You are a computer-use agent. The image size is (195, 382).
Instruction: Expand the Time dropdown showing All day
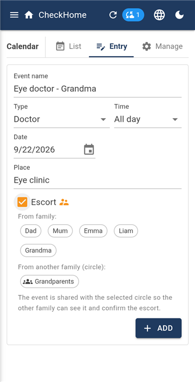tap(148, 119)
